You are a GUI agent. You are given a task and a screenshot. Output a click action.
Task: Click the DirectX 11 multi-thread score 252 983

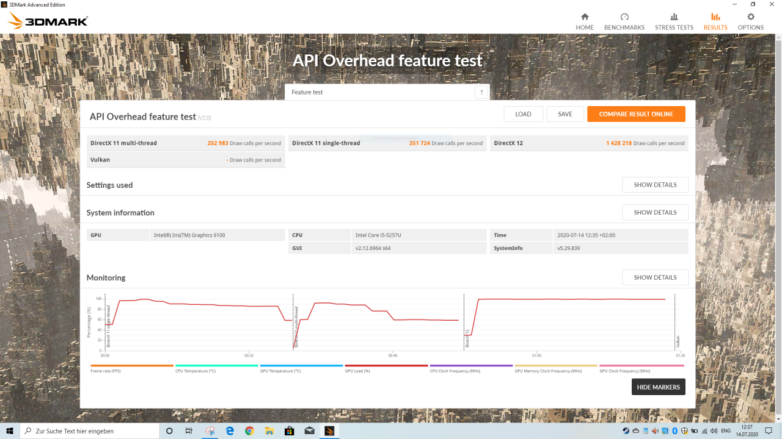[x=217, y=143]
